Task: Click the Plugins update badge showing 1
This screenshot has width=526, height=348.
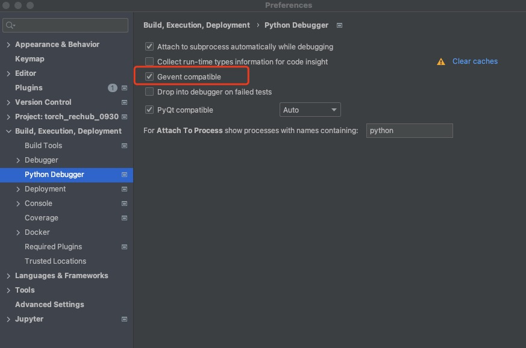Action: (113, 88)
